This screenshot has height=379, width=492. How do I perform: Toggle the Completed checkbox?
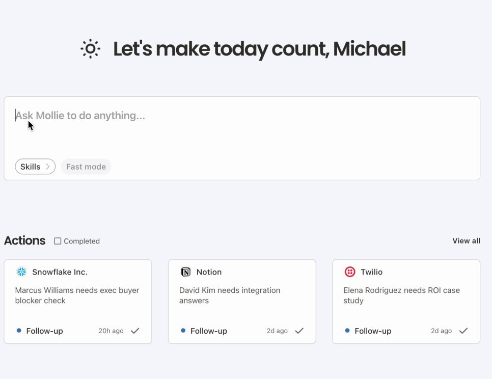[x=58, y=241]
